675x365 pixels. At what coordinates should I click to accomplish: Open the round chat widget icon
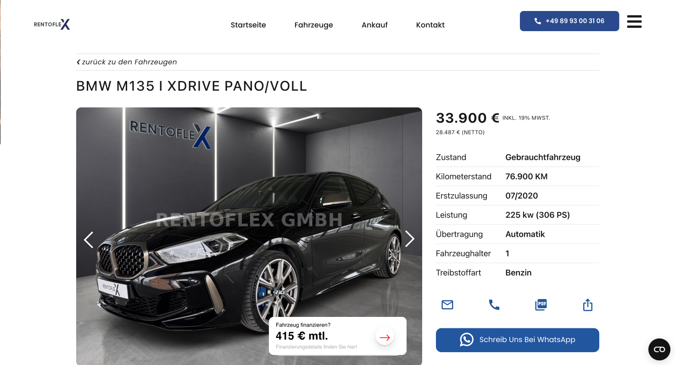[659, 349]
